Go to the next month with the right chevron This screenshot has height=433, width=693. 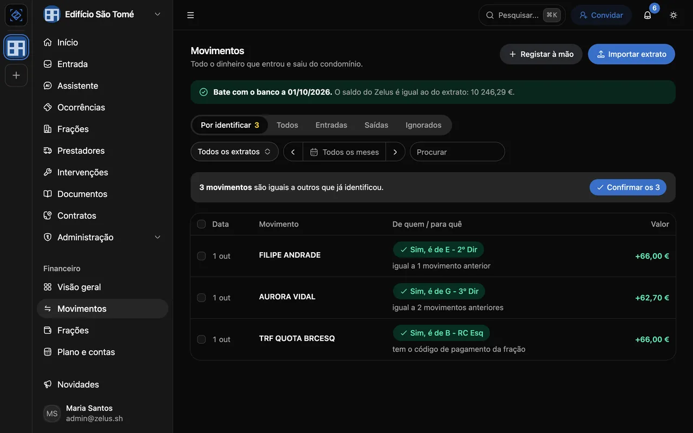[395, 152]
